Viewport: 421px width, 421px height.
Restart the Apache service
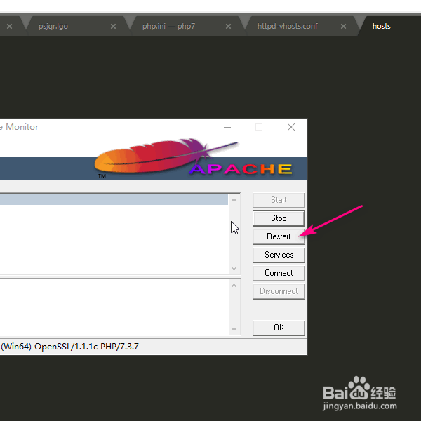(x=279, y=236)
